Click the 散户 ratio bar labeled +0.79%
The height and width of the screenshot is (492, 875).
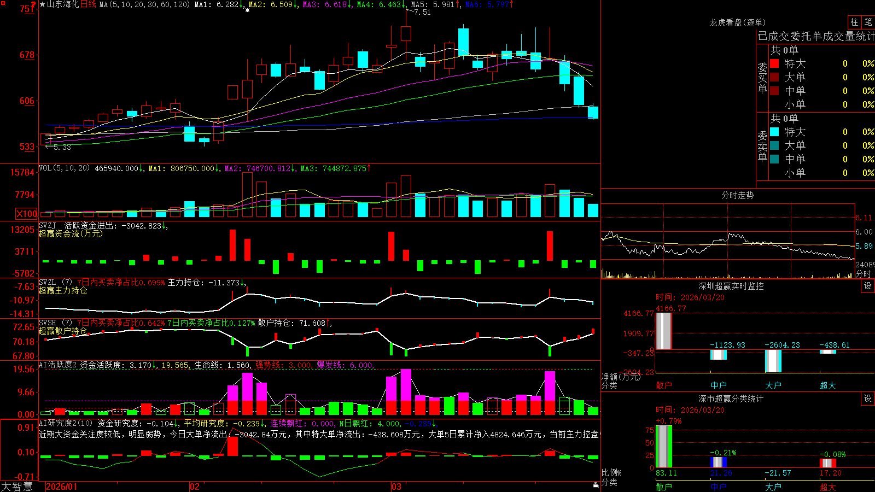(x=663, y=447)
